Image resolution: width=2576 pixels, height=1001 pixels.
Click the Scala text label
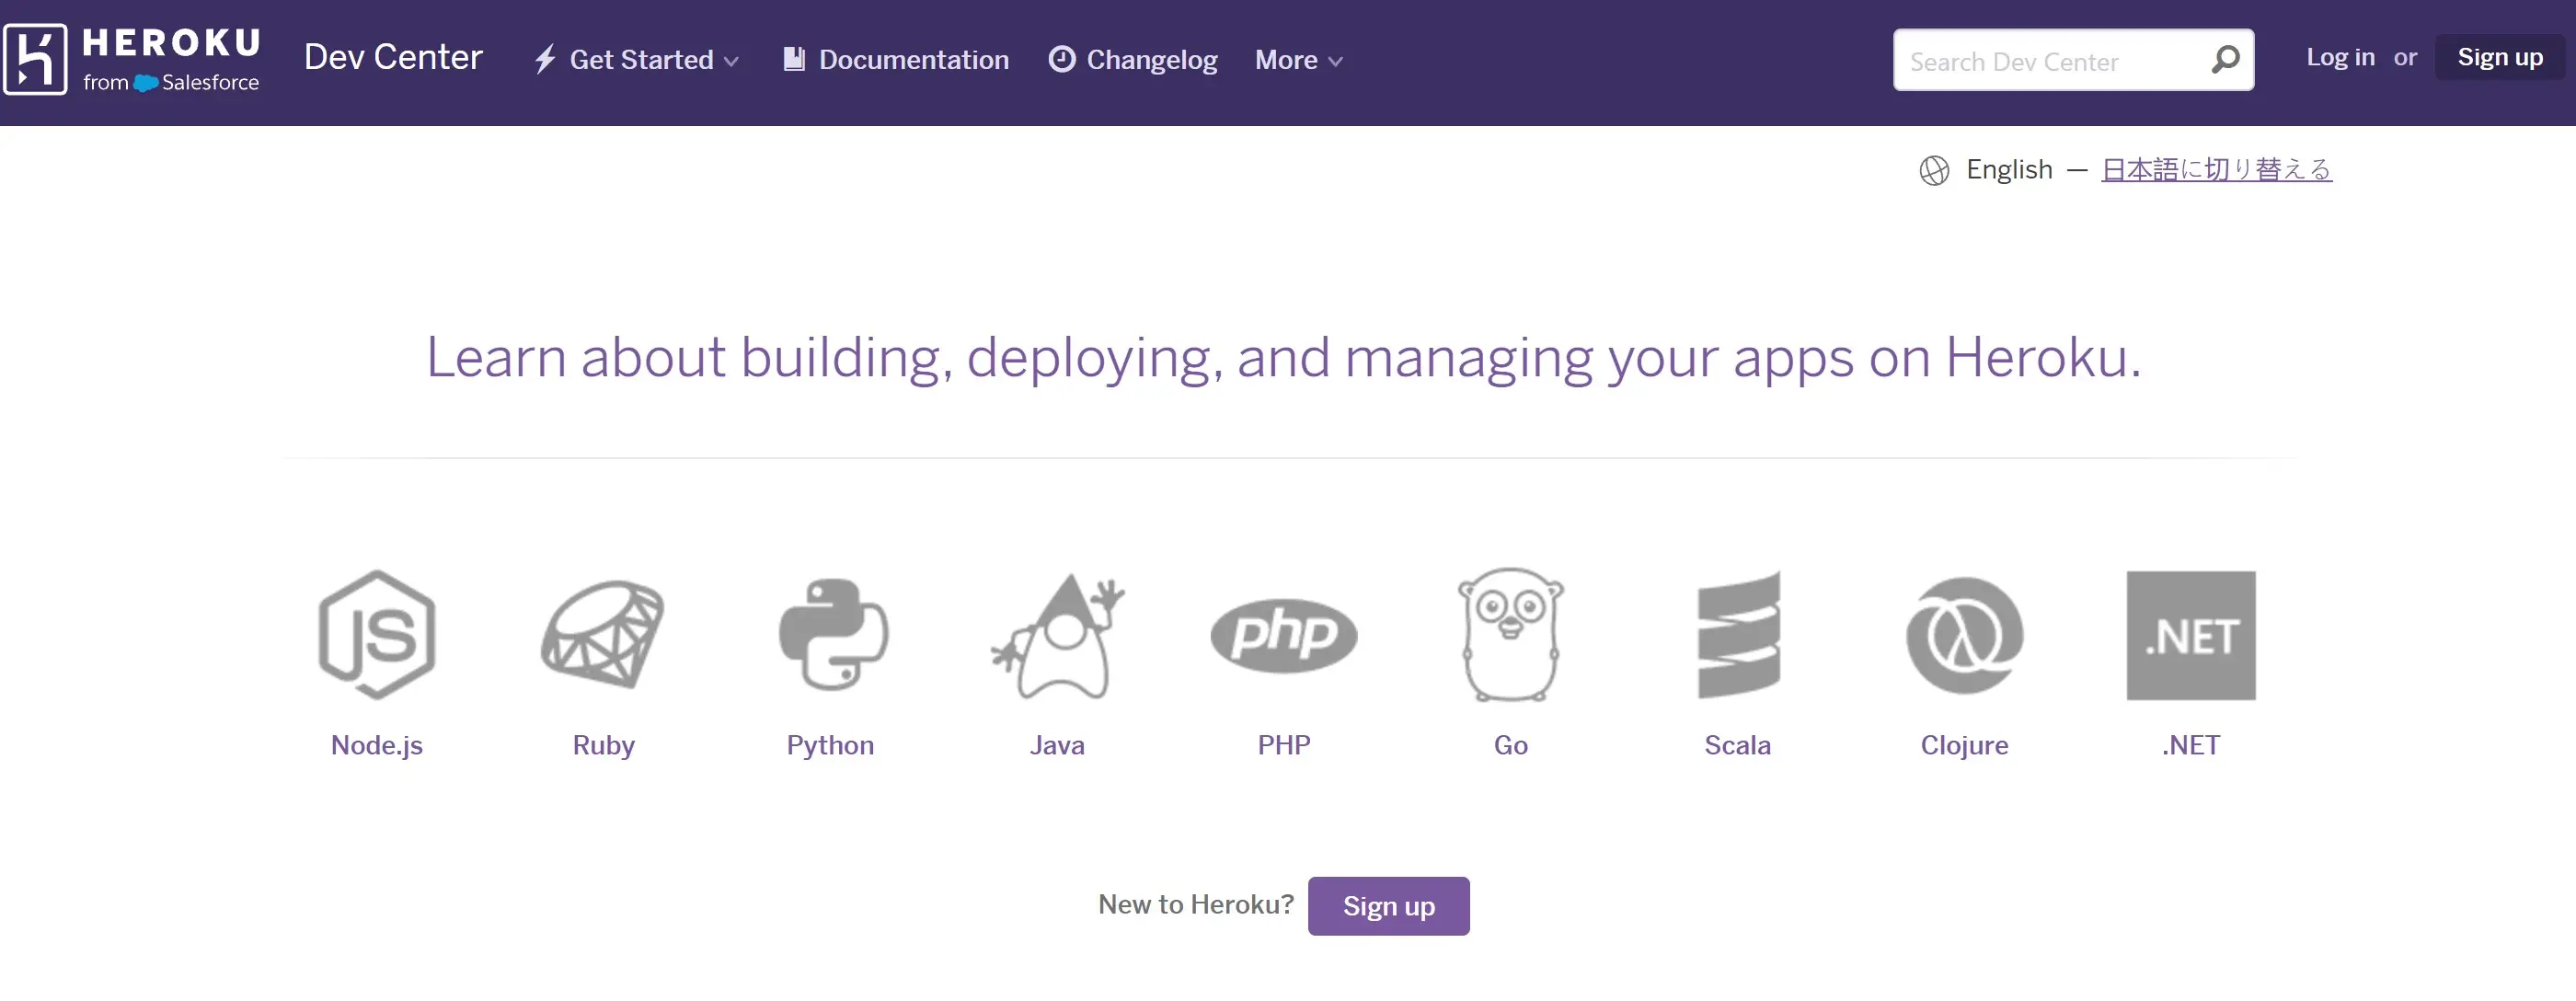(1738, 745)
